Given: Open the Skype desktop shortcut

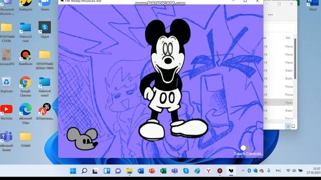Looking at the screenshot, I should (45, 29).
